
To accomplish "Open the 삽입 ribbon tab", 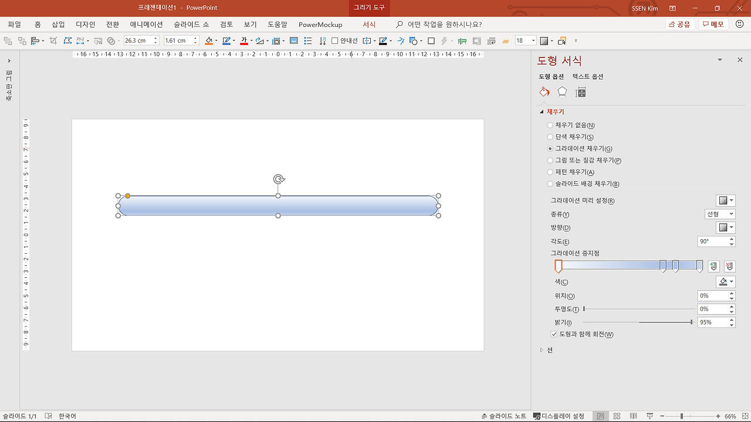I will pos(58,25).
